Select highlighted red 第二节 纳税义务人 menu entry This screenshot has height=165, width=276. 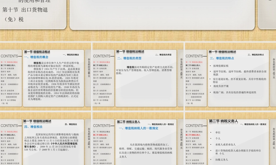click(101, 135)
